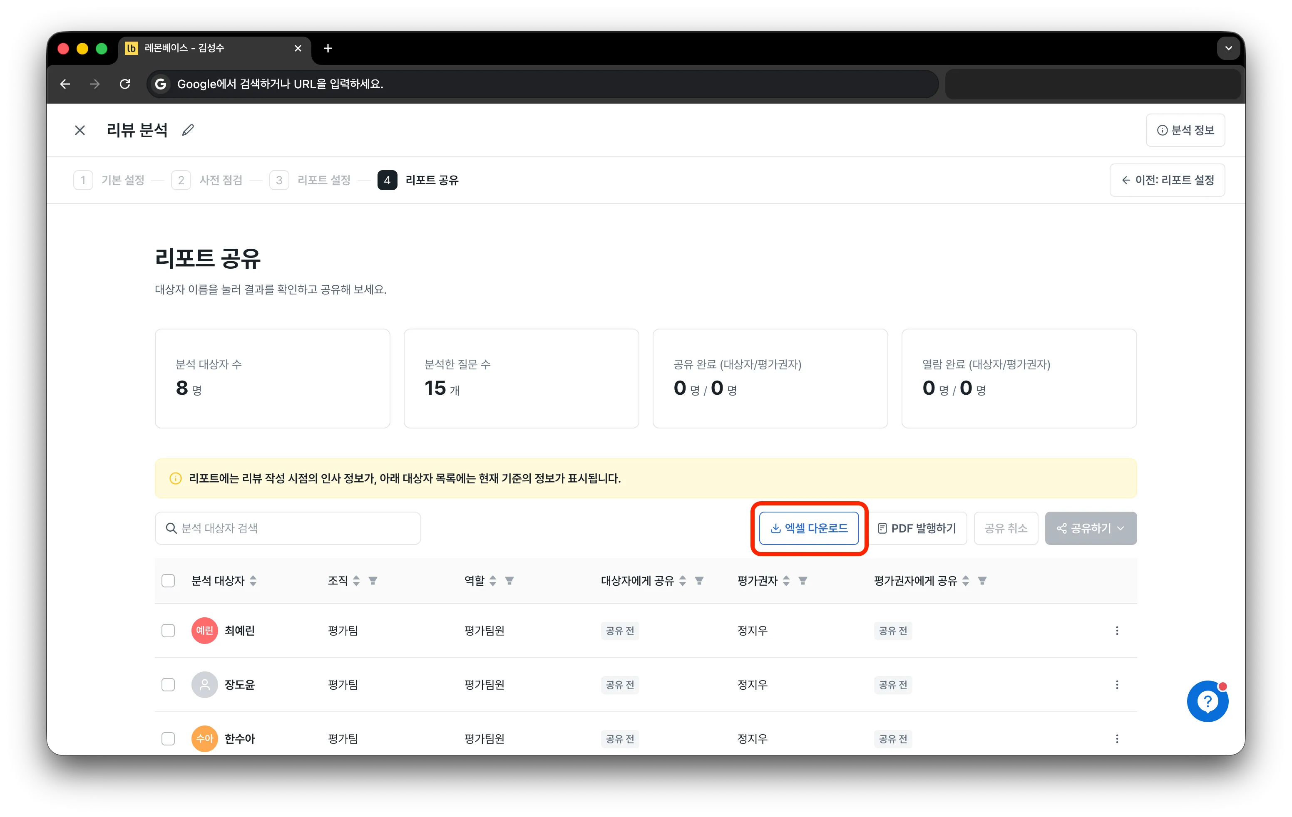The height and width of the screenshot is (817, 1292).
Task: Open the 평가권자에게 공유 filter funnel
Action: point(982,581)
